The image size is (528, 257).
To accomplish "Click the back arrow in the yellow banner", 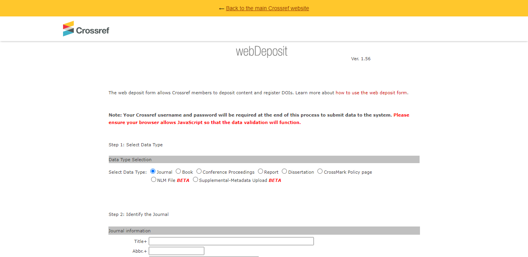I will click(222, 8).
